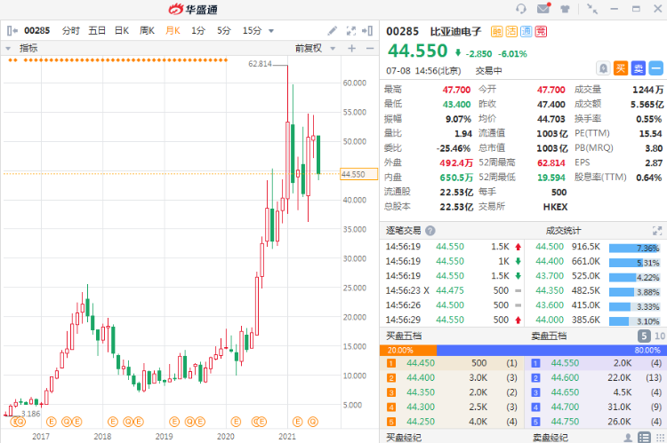The height and width of the screenshot is (443, 667).
Task: Open the 逐笔交易 tick trades tab
Action: point(403,231)
